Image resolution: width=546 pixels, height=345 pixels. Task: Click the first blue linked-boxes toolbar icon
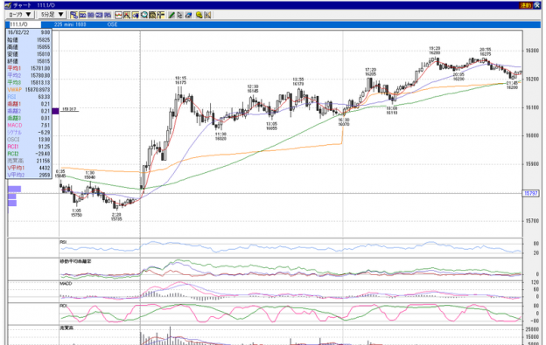click(73, 15)
